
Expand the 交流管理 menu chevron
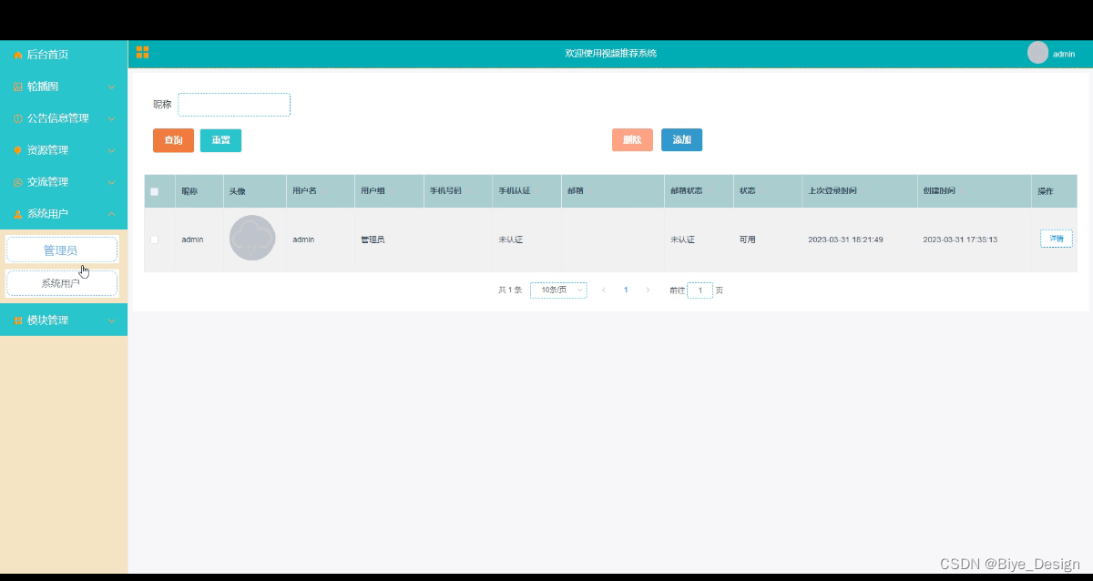[x=111, y=182]
